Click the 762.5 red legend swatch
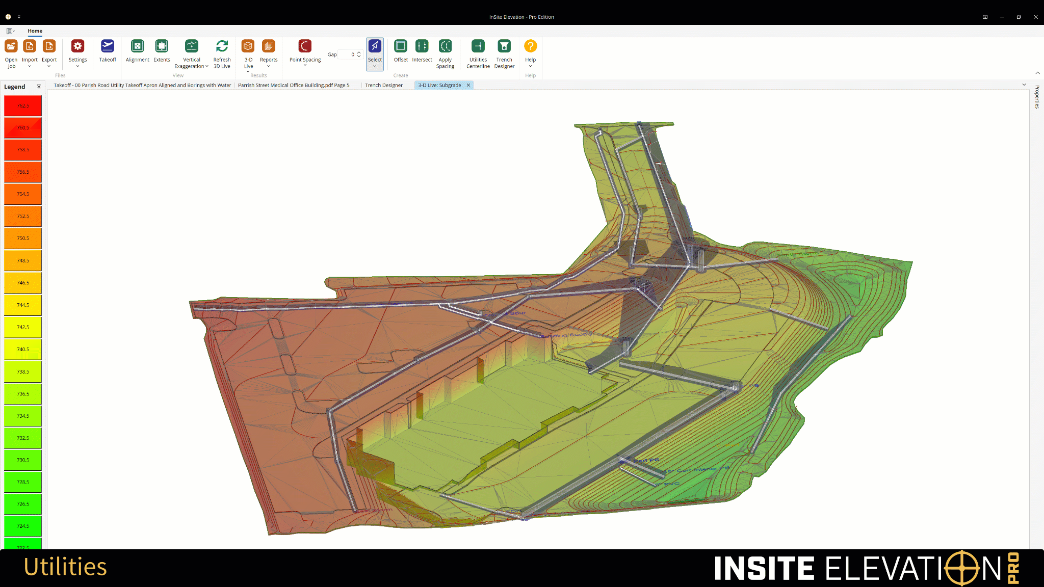 pos(23,106)
